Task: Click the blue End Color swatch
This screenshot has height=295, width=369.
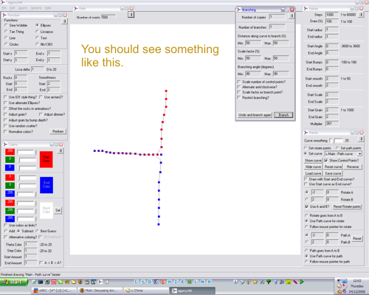Action: point(46,185)
